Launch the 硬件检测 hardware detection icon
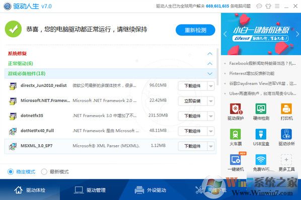The width and height of the screenshot is (301, 200). pos(261,109)
